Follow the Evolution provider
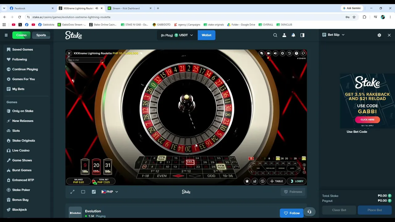395x222 pixels. point(292,213)
